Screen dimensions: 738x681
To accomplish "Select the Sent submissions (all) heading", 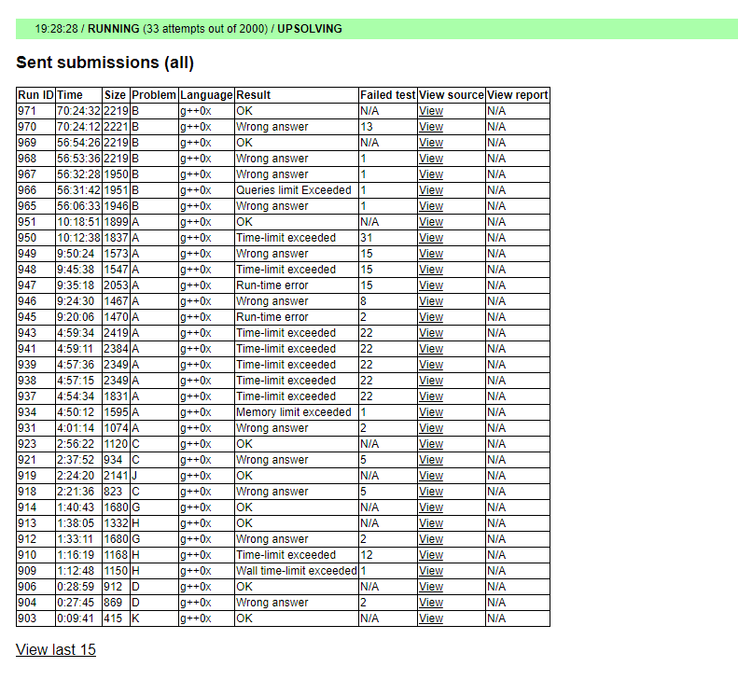I will [x=104, y=63].
